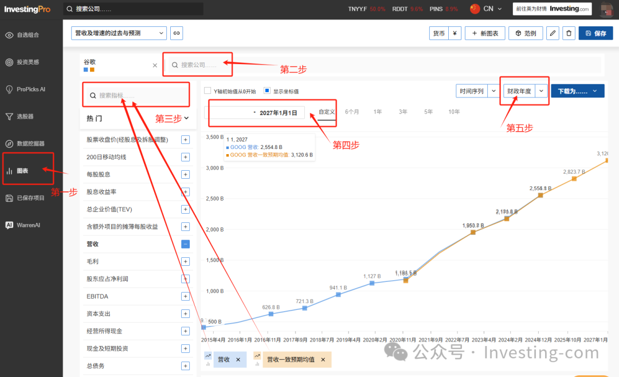Toggle Y轴初始值从0开始 checkbox
The height and width of the screenshot is (377, 619).
click(207, 91)
